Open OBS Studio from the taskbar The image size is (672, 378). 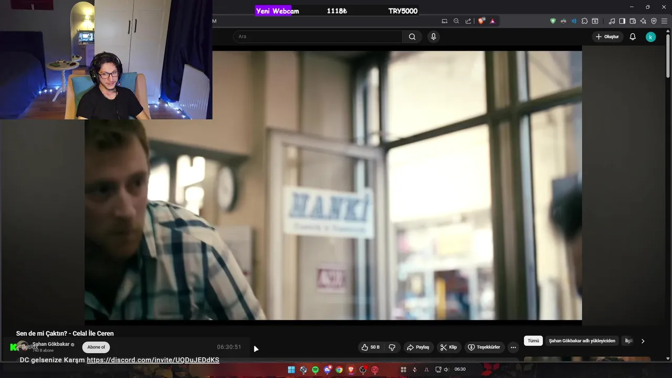tap(363, 370)
